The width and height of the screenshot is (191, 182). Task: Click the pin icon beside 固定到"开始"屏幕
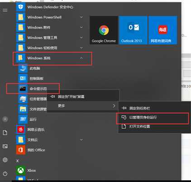pyautogui.click(x=53, y=96)
